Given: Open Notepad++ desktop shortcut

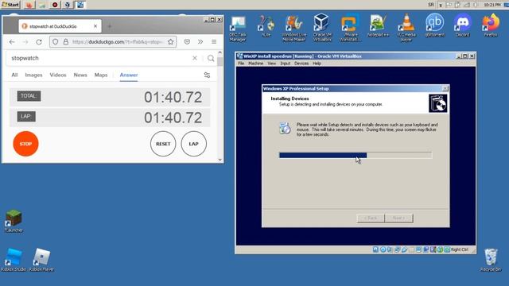Looking at the screenshot, I should [x=378, y=26].
